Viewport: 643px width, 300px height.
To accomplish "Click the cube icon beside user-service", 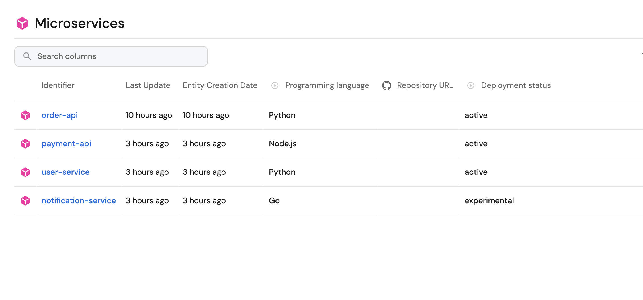I will pos(25,172).
